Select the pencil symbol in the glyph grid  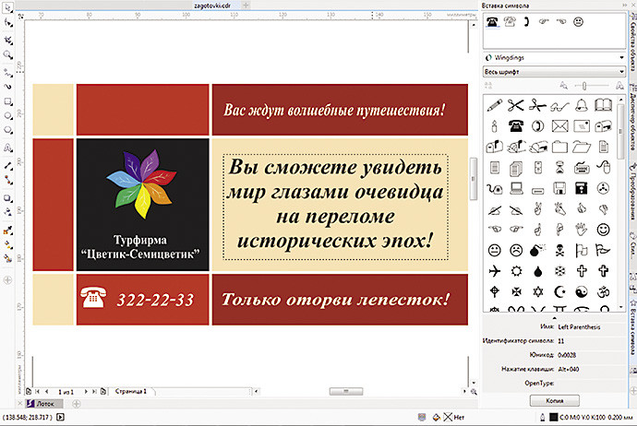495,105
